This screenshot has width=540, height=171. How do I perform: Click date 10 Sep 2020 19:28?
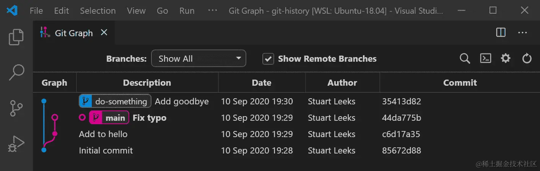click(257, 150)
